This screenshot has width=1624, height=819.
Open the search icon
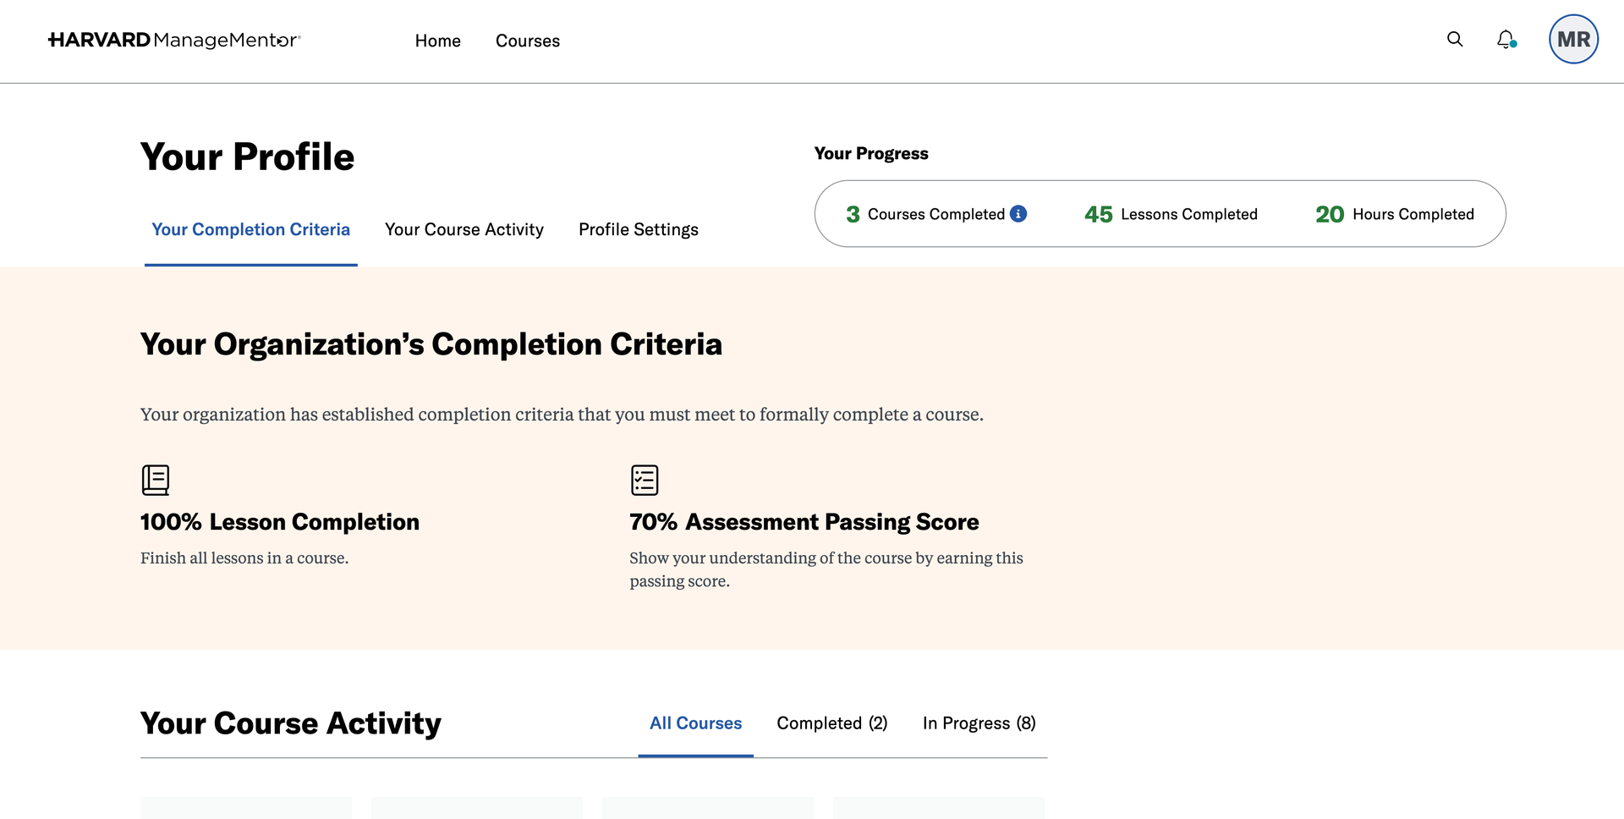[x=1454, y=40]
